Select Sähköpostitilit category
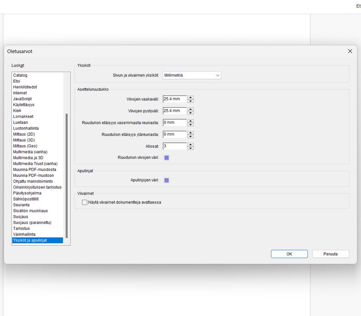 [x=38, y=199]
